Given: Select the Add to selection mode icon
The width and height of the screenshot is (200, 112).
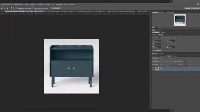Looking at the screenshot, I should click(x=5, y=8).
